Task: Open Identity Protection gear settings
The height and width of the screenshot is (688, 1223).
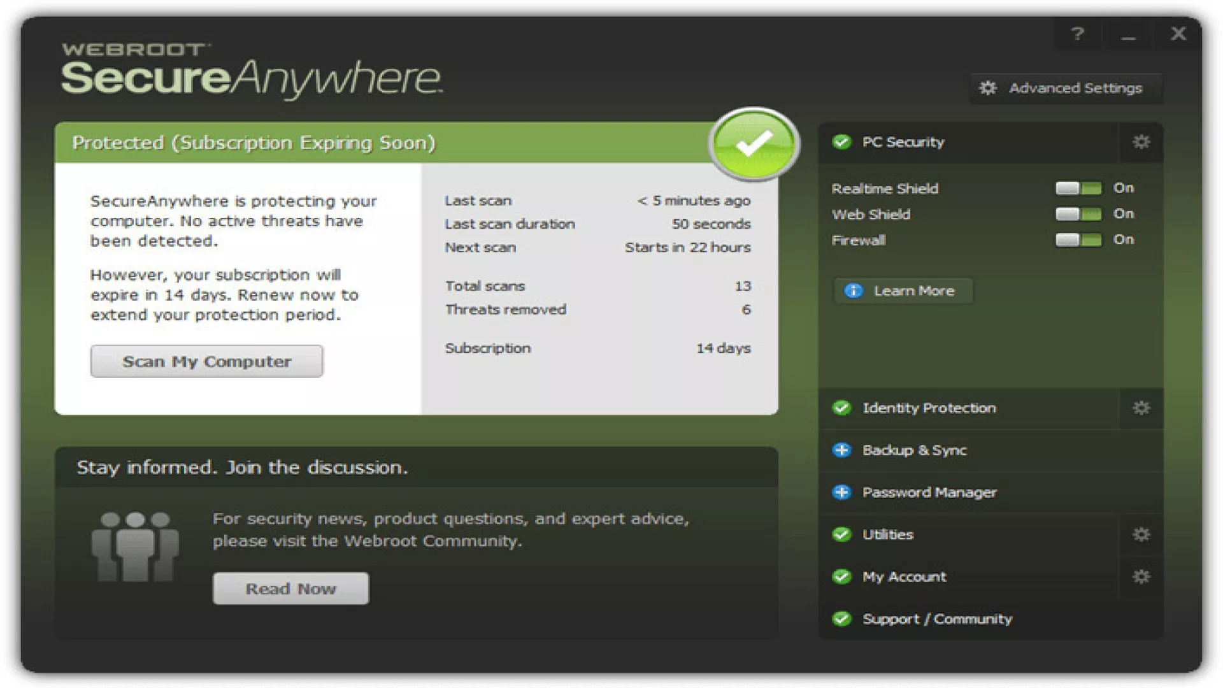Action: coord(1141,408)
